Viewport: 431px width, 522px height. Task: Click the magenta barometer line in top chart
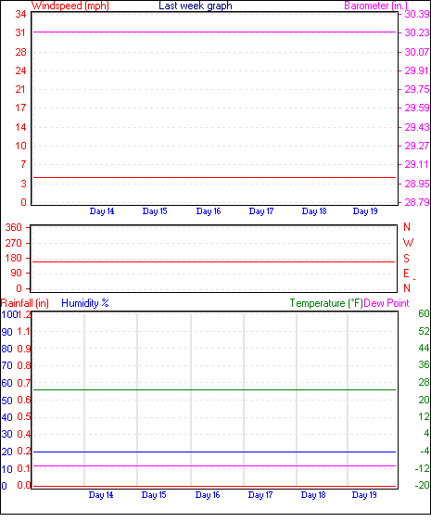click(x=215, y=32)
